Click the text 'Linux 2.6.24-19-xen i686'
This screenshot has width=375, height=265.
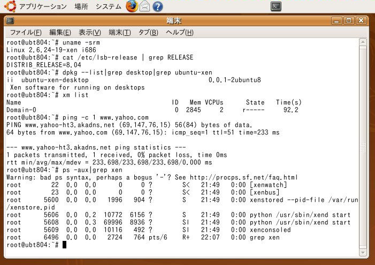click(x=51, y=50)
